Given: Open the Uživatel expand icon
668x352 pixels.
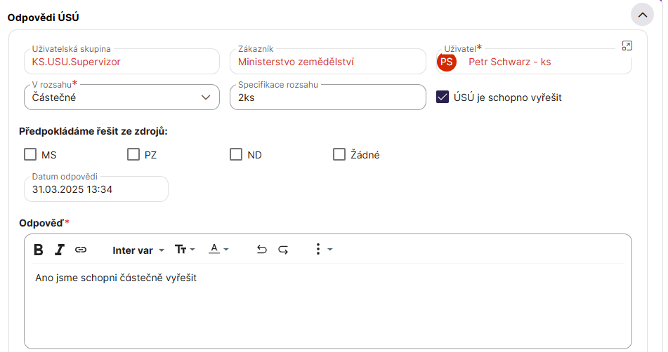Looking at the screenshot, I should [627, 46].
